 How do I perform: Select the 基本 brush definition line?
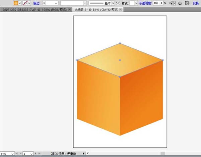click(x=100, y=3)
